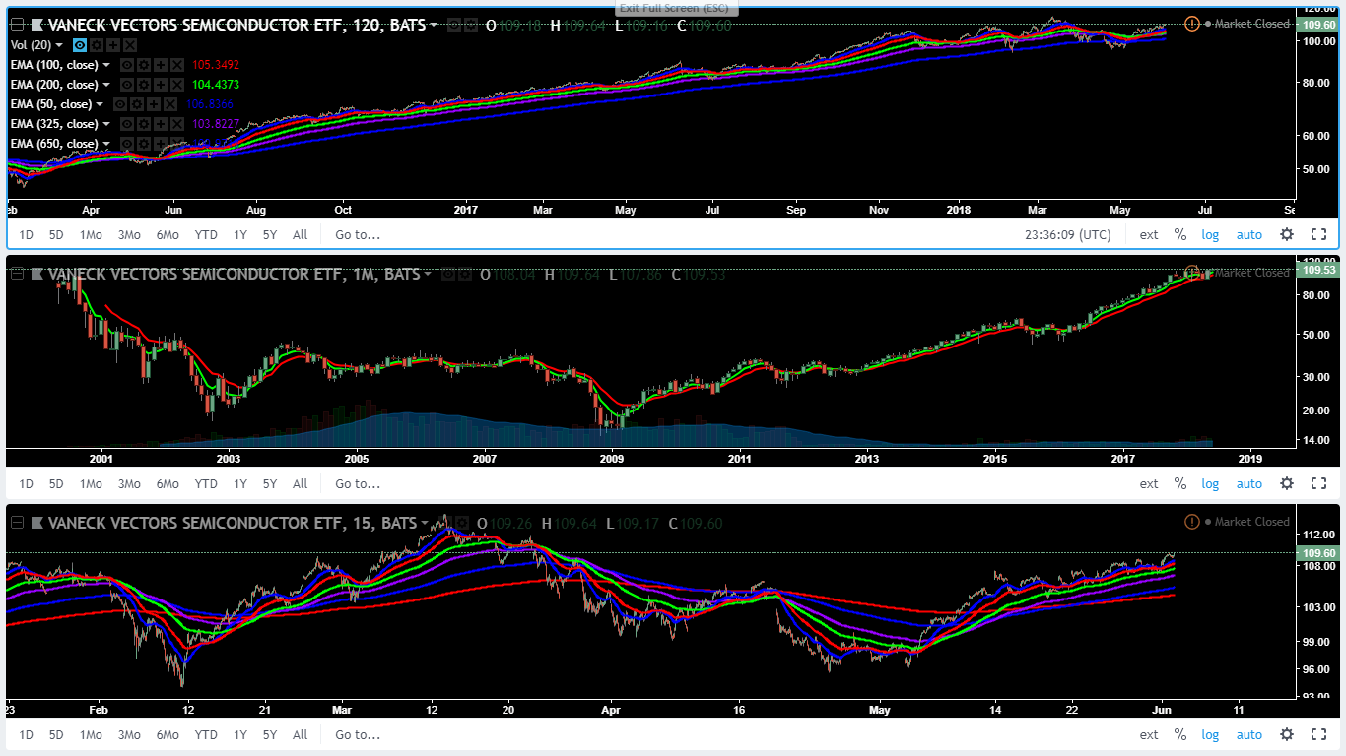Click the plus icon beside Vol (20)
The width and height of the screenshot is (1346, 756).
[113, 45]
